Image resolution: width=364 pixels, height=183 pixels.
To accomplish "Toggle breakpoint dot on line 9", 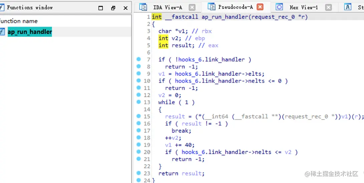I will (x=138, y=73).
